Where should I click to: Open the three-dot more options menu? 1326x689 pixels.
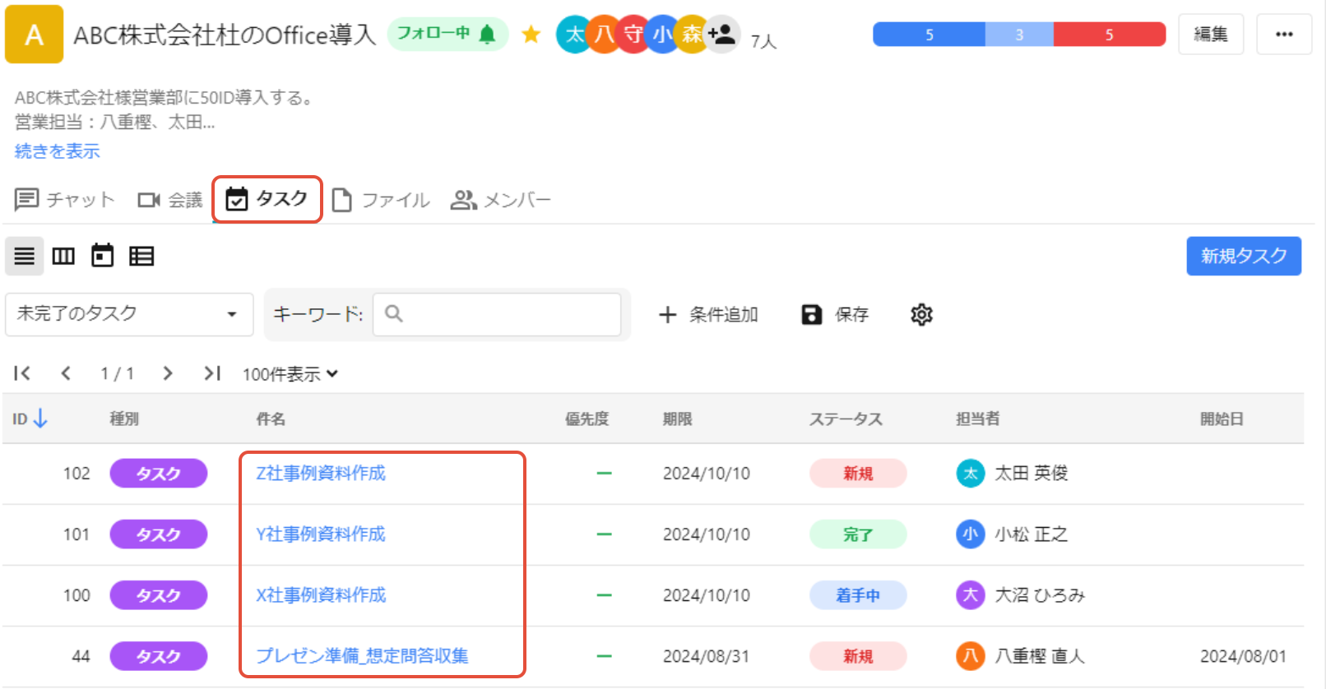point(1284,35)
